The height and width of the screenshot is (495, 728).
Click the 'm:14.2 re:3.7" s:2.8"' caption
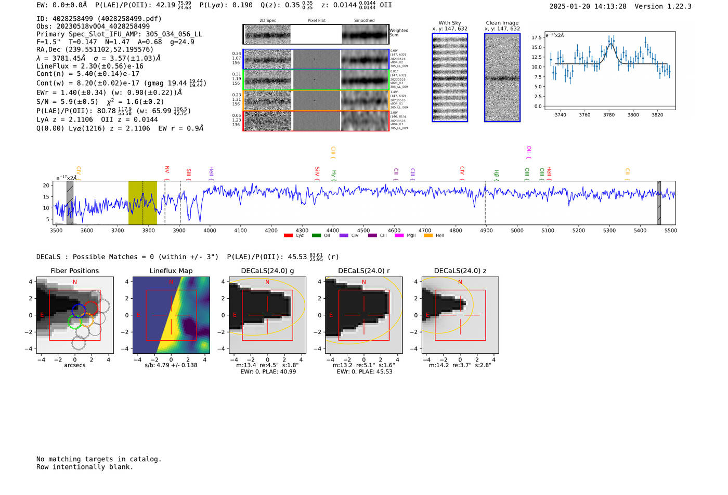pos(460,365)
